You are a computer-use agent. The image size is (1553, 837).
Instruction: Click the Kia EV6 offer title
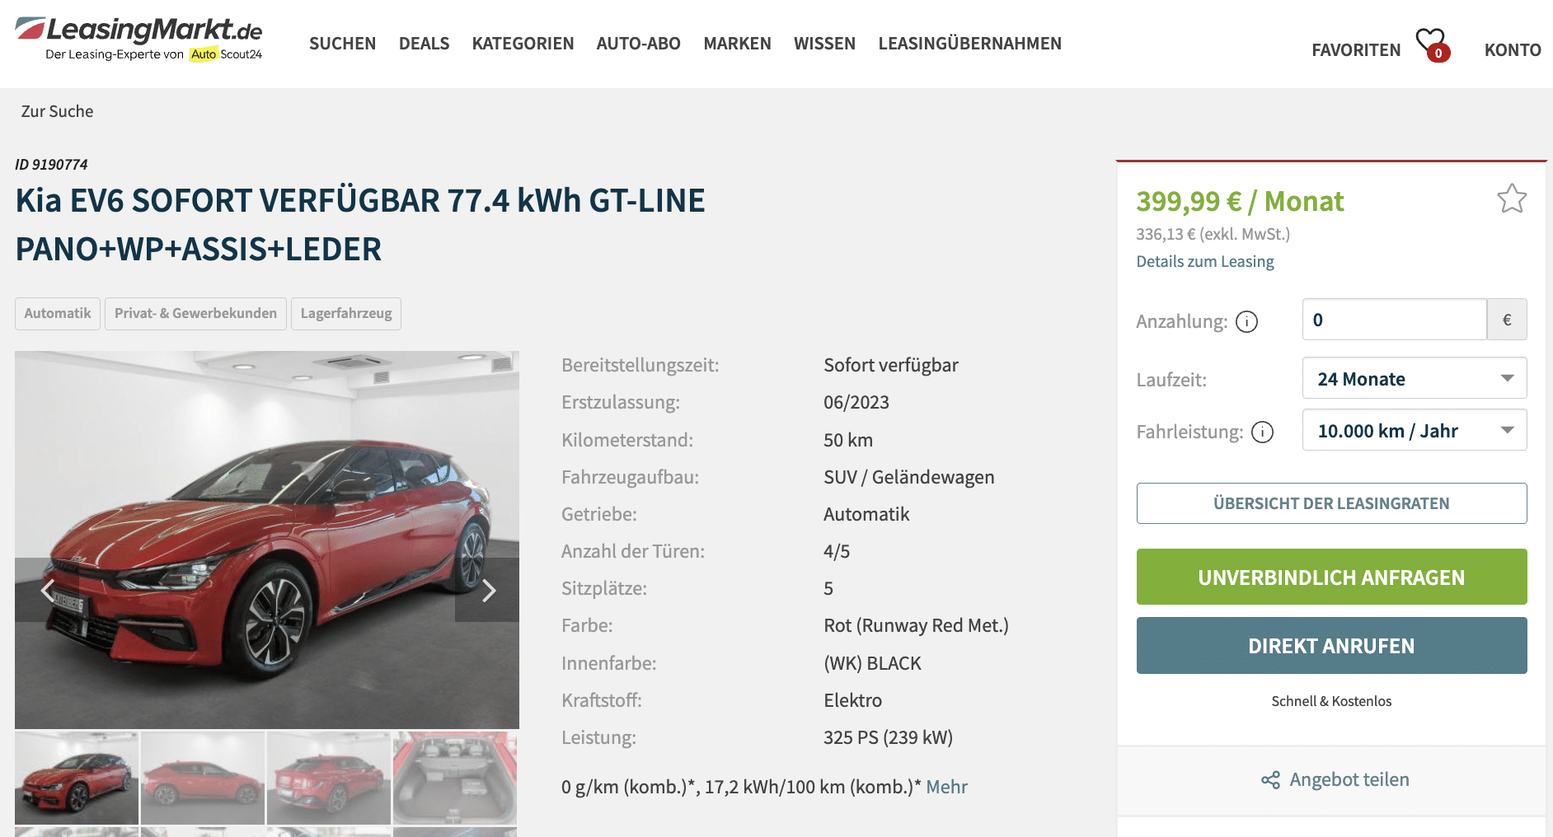360,225
